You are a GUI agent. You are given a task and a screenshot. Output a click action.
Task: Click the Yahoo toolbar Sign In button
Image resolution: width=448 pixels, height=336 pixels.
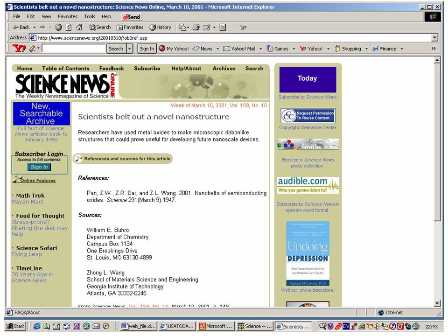tap(147, 49)
